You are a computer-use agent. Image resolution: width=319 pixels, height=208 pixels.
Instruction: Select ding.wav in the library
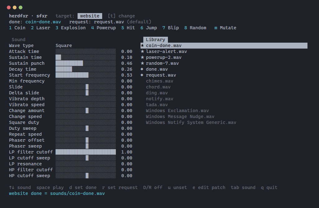coord(157,93)
